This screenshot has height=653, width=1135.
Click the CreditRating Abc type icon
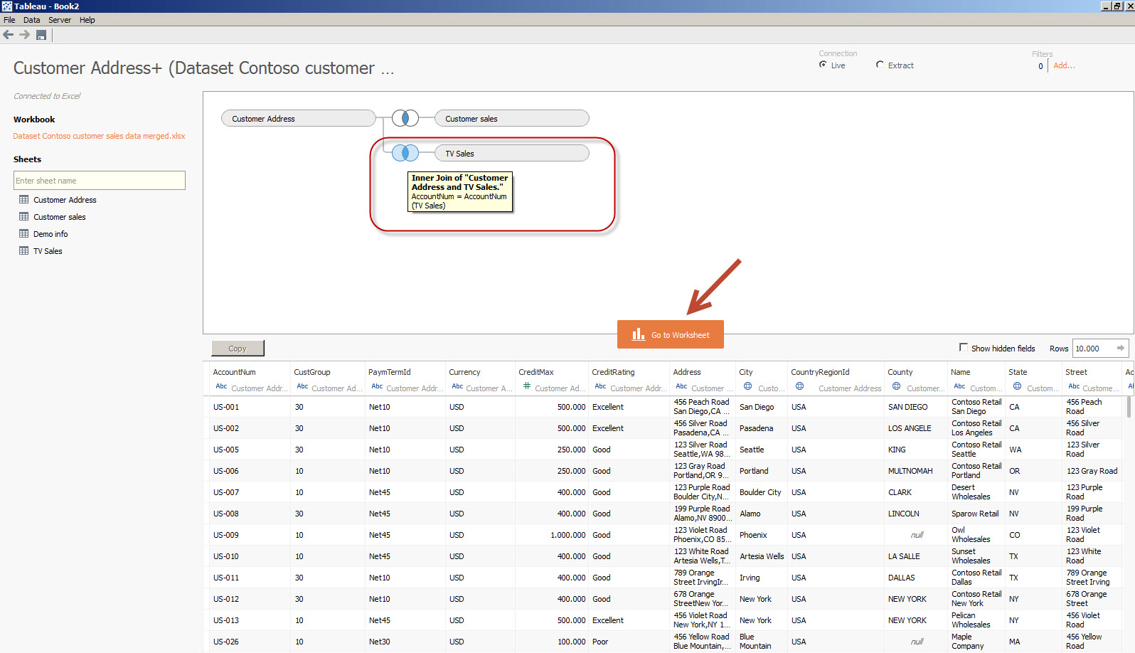600,386
